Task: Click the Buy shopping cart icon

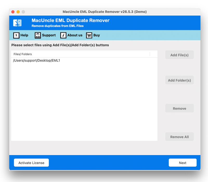Action: [x=89, y=35]
